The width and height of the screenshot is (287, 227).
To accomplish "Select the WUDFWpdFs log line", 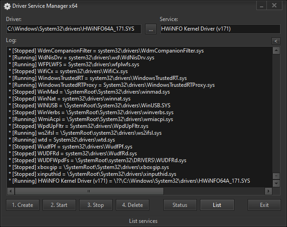I will 97,160.
